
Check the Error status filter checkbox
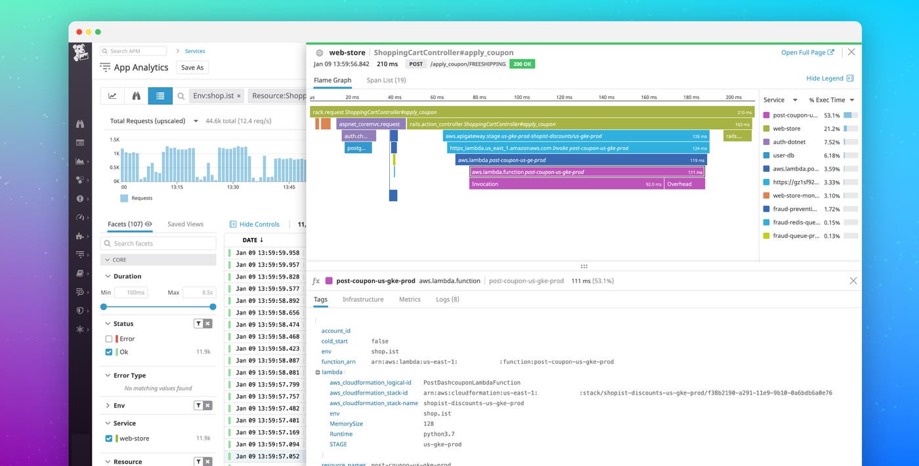coord(109,338)
